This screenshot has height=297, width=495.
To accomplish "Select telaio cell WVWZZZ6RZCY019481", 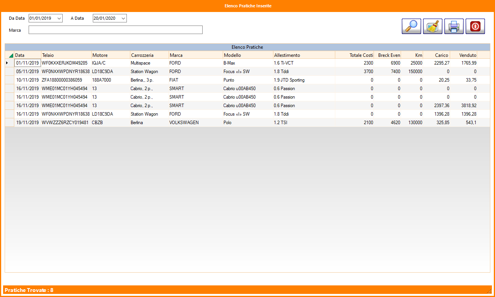I will click(66, 122).
